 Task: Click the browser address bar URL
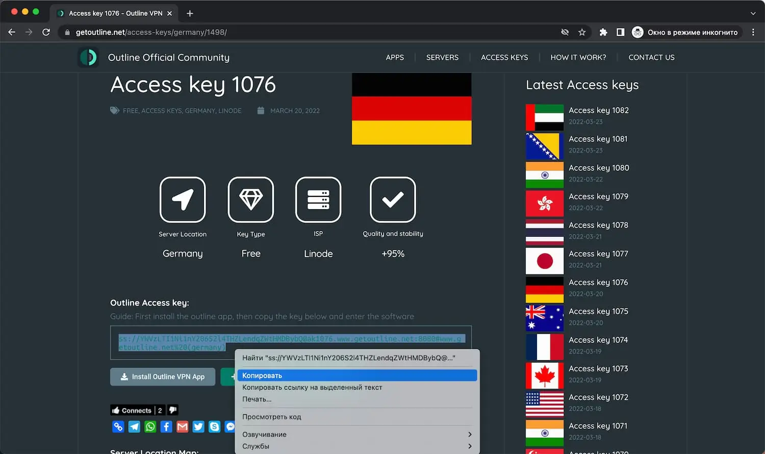coord(151,32)
